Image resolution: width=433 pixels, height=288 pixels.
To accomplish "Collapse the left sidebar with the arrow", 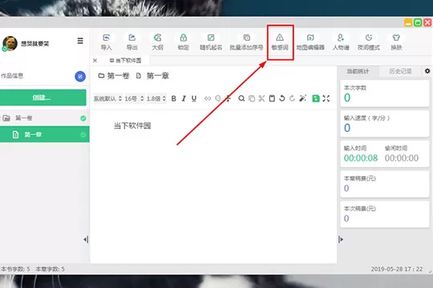I will (x=86, y=239).
